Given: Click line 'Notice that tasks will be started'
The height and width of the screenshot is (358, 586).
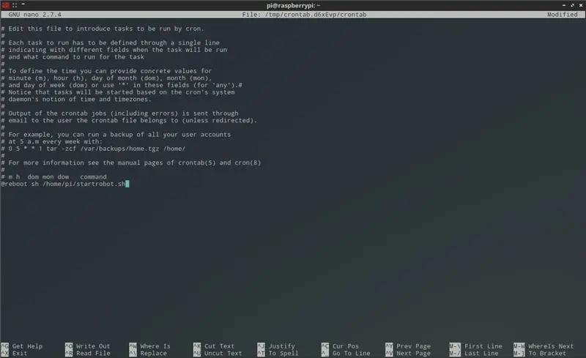Looking at the screenshot, I should coord(118,92).
